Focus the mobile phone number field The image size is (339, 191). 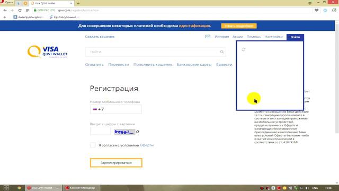116,109
